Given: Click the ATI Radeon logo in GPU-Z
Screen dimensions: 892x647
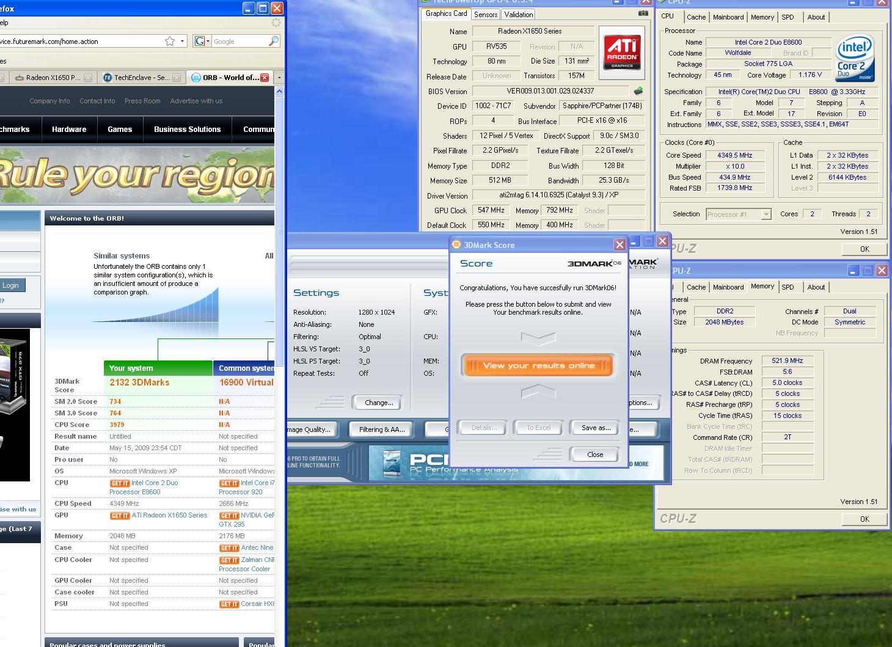Looking at the screenshot, I should 621,53.
